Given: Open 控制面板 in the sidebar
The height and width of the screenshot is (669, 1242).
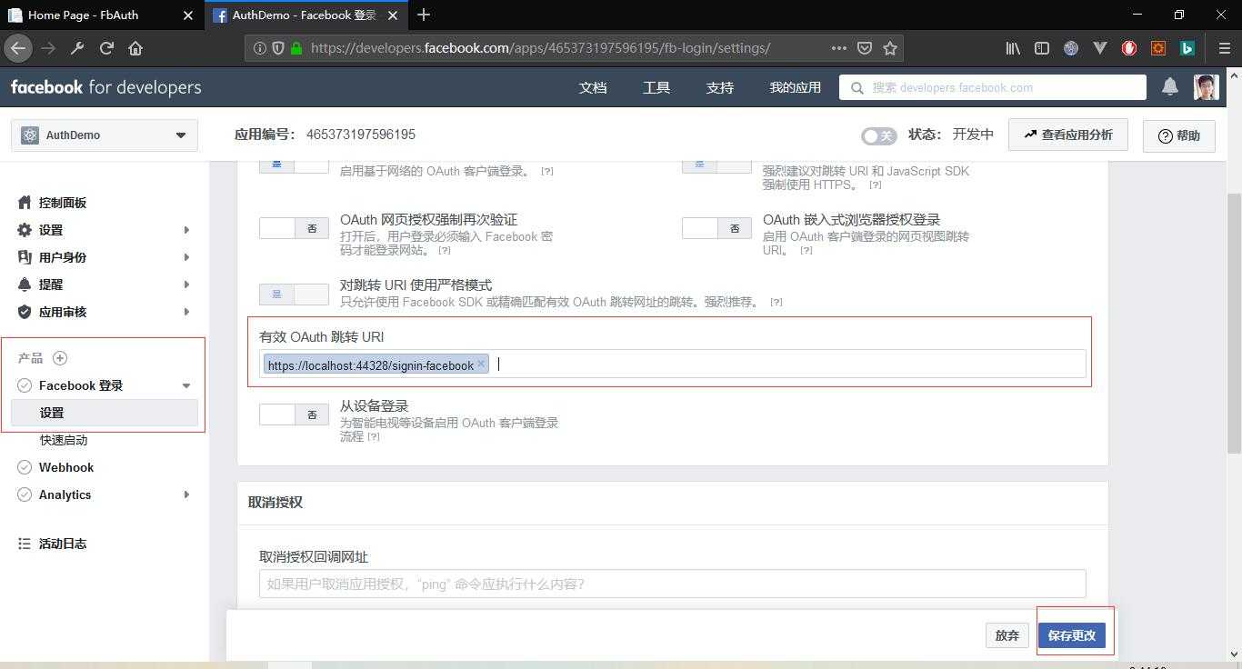Looking at the screenshot, I should [63, 203].
